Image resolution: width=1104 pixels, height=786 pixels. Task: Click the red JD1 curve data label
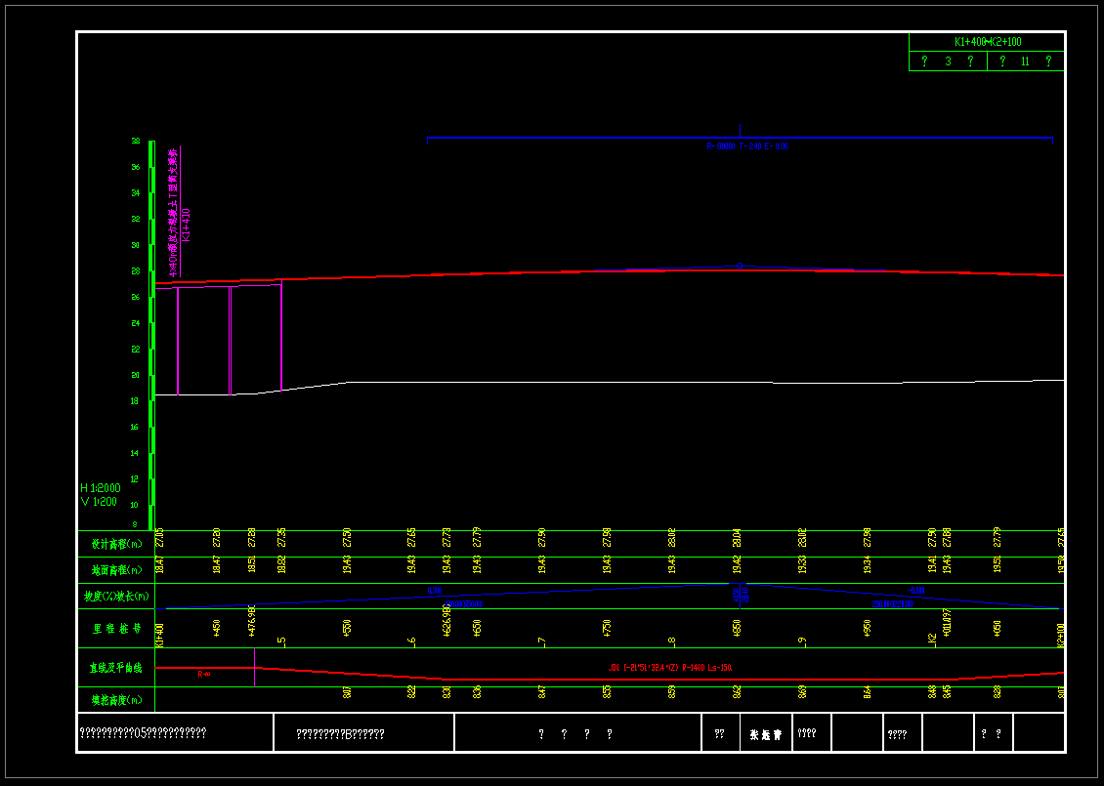670,668
